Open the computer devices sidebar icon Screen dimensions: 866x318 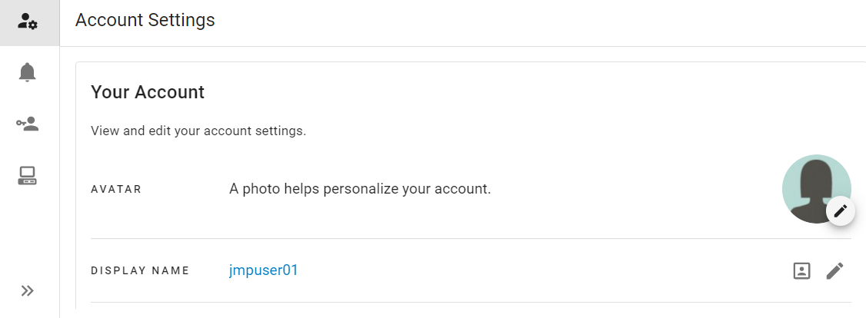click(x=28, y=176)
